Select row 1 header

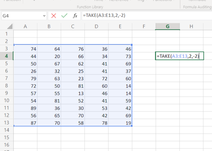coord(6,34)
